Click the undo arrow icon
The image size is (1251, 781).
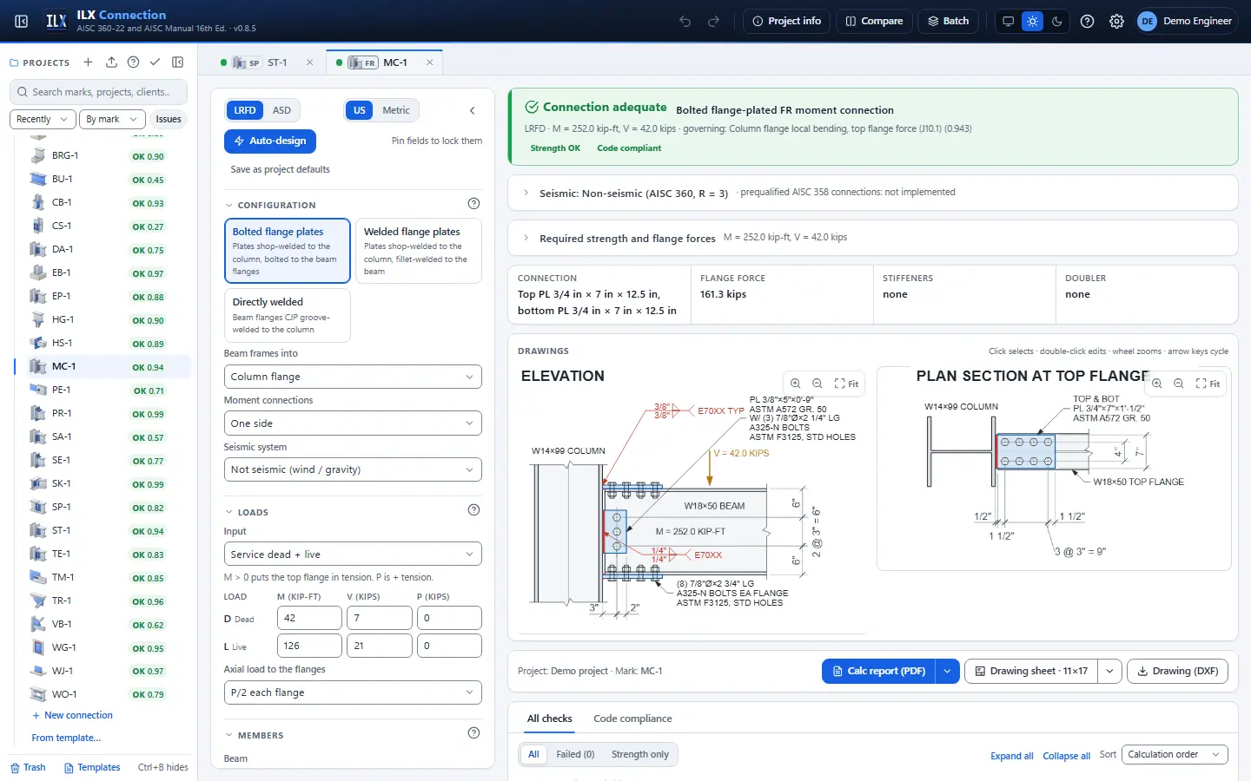(x=685, y=21)
